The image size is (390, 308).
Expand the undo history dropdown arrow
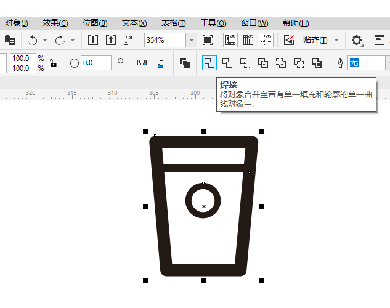[x=45, y=40]
